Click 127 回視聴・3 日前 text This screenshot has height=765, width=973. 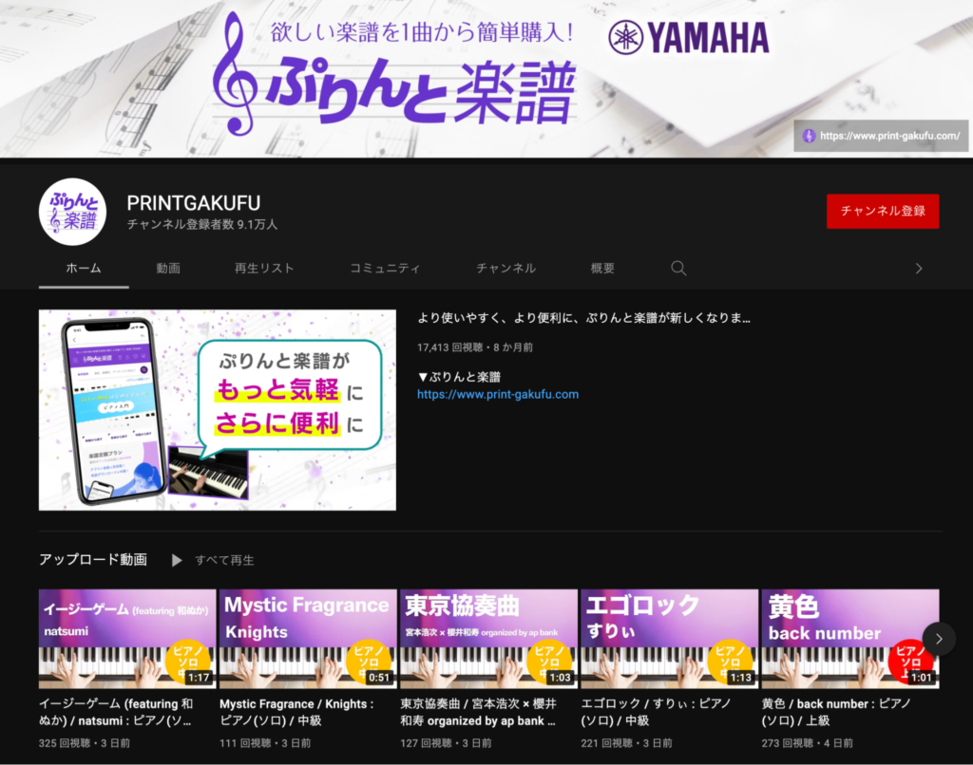click(446, 742)
